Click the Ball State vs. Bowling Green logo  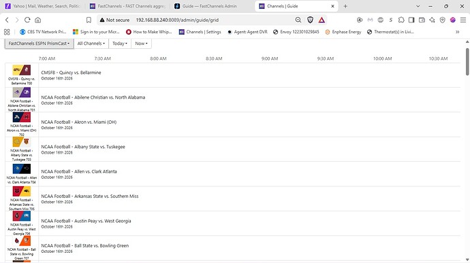(x=22, y=241)
